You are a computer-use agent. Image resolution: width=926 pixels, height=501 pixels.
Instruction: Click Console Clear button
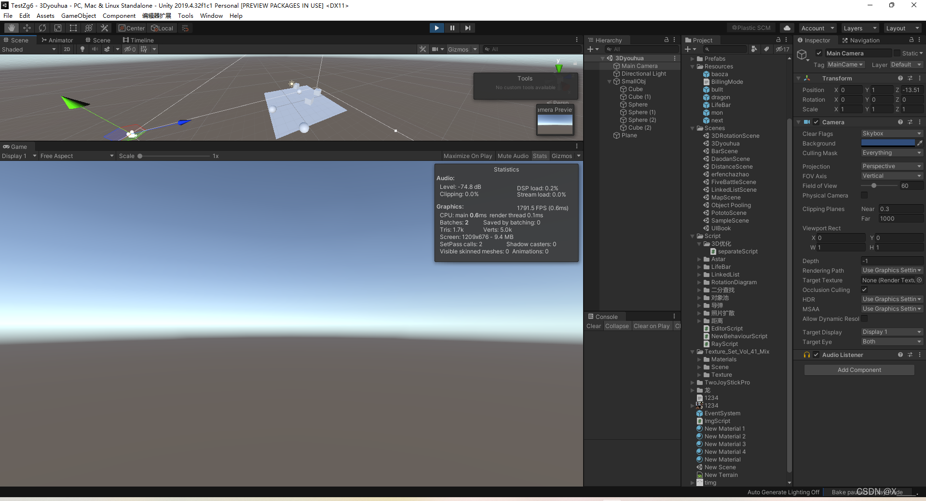point(593,326)
